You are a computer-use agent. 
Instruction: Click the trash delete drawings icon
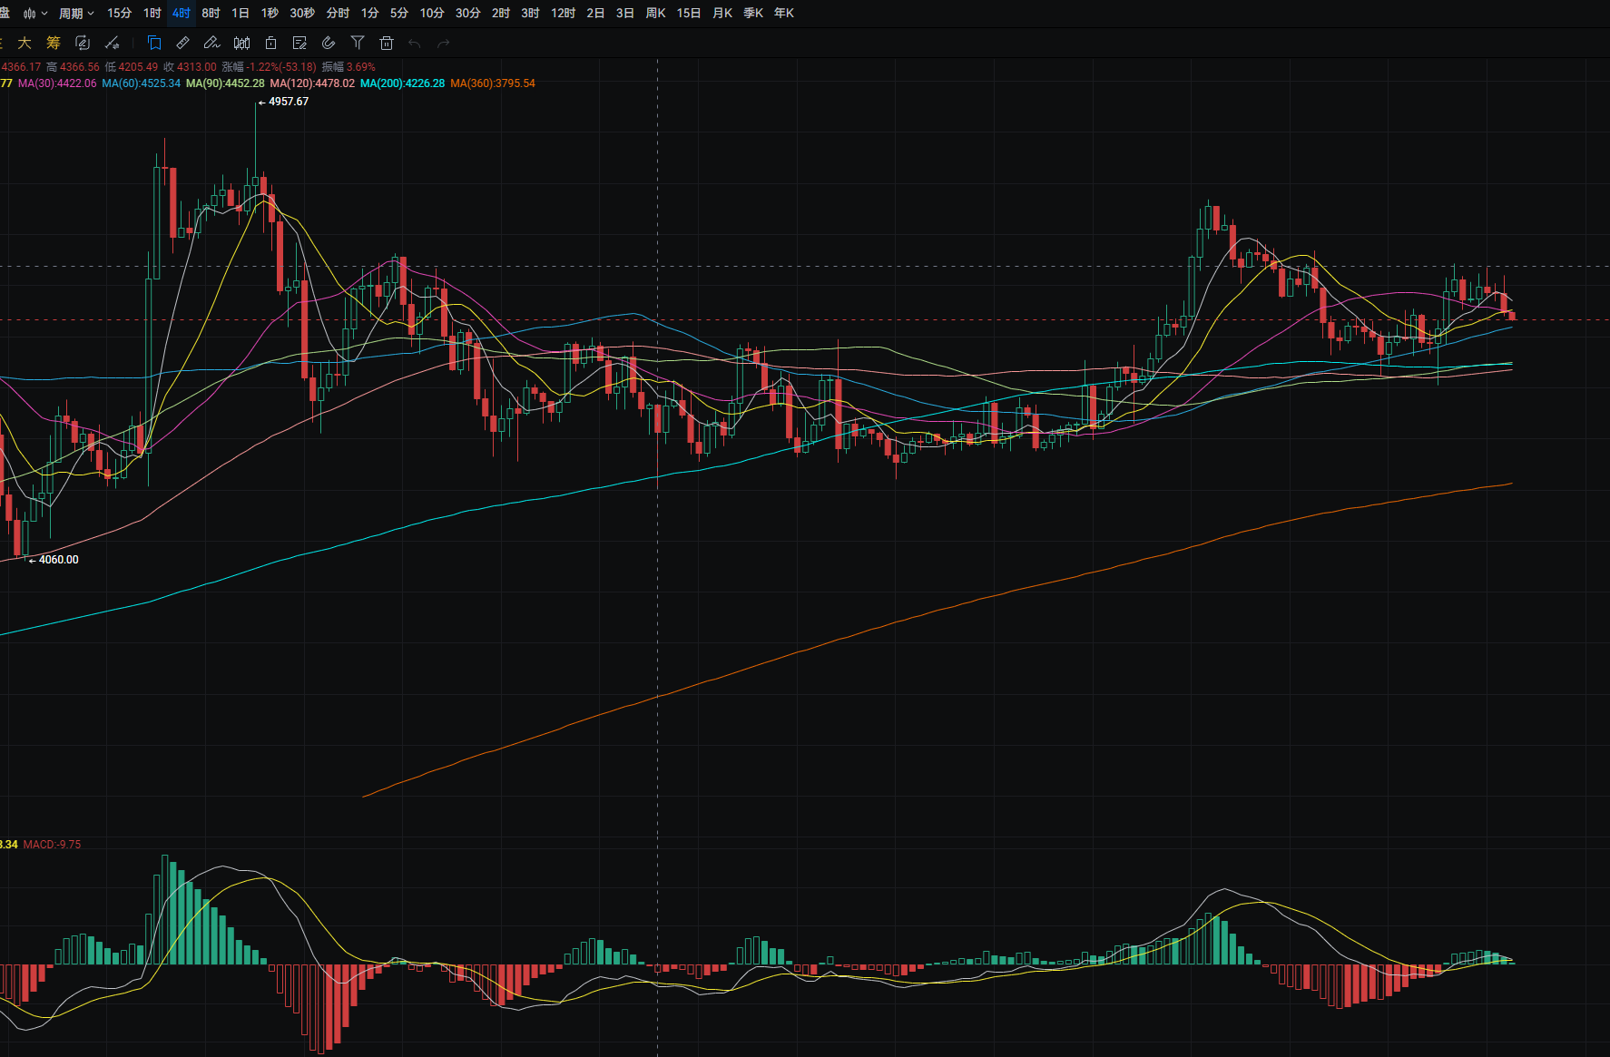tap(387, 43)
